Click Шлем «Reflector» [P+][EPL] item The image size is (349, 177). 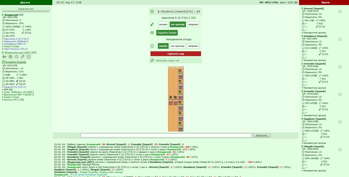click(19, 92)
